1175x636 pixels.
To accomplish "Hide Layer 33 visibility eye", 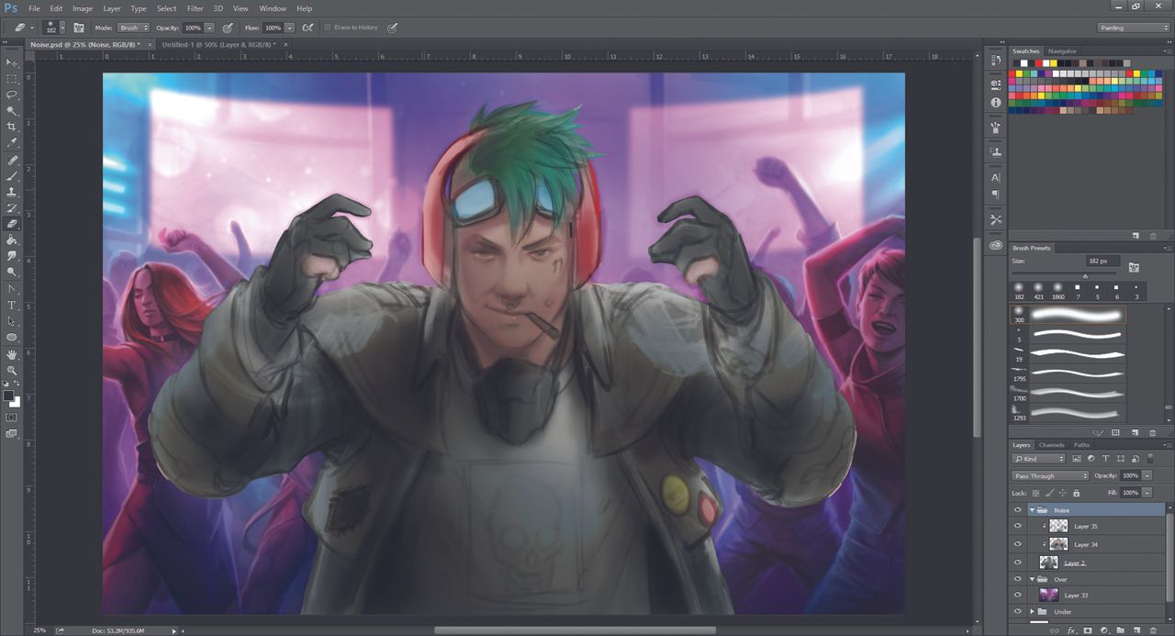I will pos(1017,596).
